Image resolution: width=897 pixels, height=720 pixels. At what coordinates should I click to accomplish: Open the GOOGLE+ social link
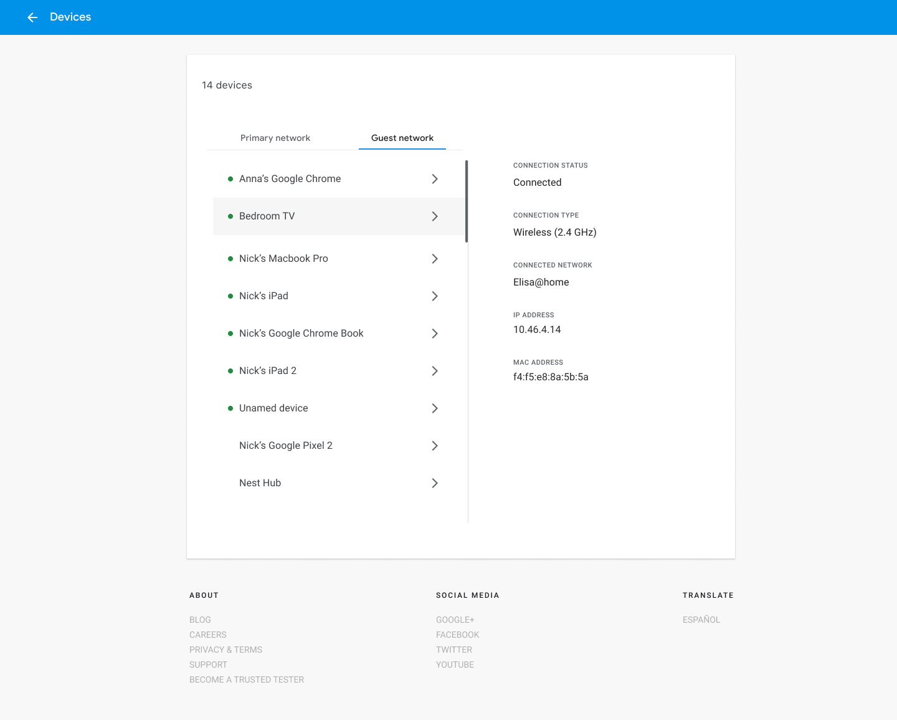pyautogui.click(x=455, y=620)
